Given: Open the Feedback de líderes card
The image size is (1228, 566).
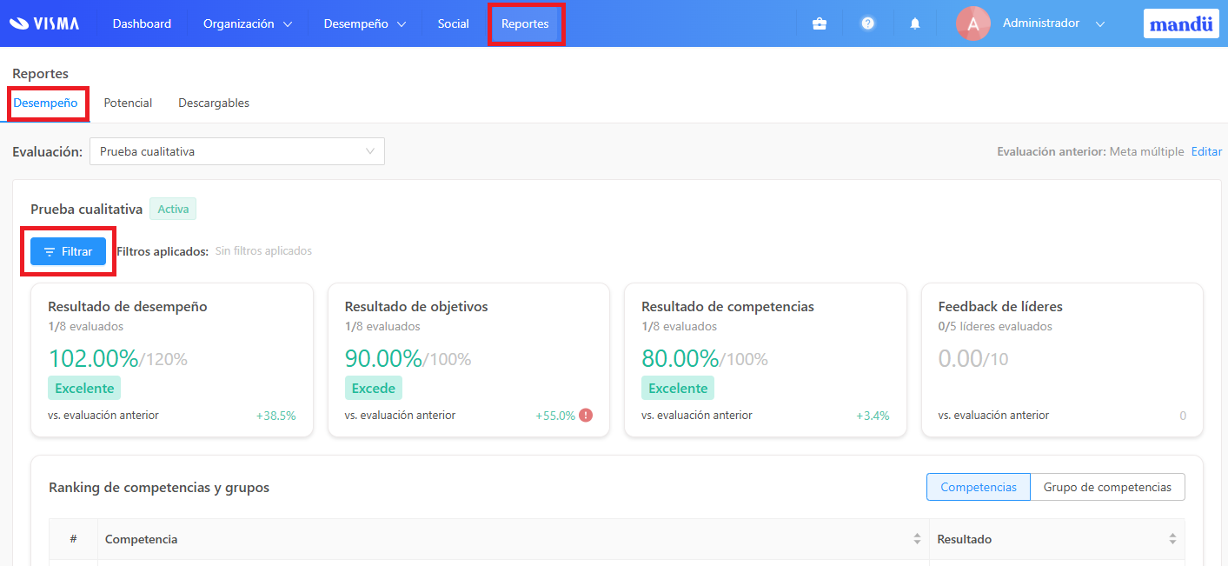Looking at the screenshot, I should click(x=1062, y=360).
